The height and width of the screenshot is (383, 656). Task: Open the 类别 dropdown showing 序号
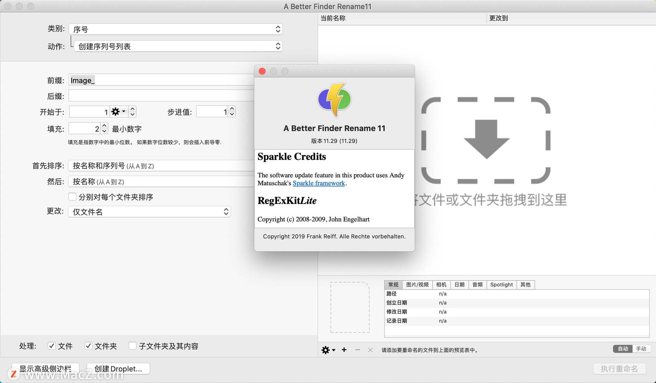pyautogui.click(x=175, y=29)
